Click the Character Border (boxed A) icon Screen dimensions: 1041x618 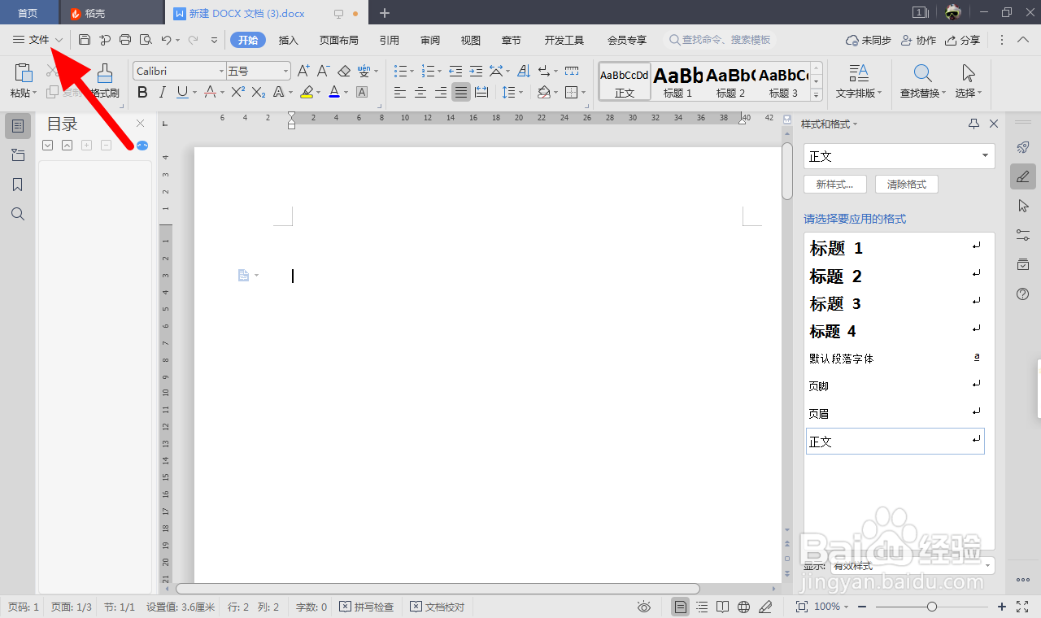tap(362, 92)
